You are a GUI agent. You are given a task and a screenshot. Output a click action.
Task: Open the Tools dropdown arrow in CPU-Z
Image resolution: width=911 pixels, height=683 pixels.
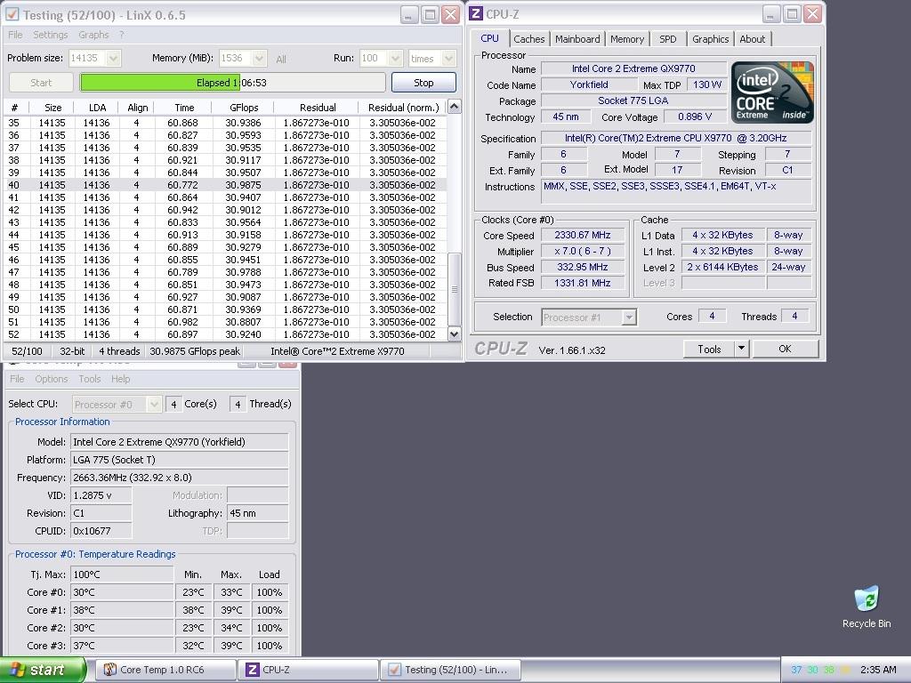click(741, 349)
